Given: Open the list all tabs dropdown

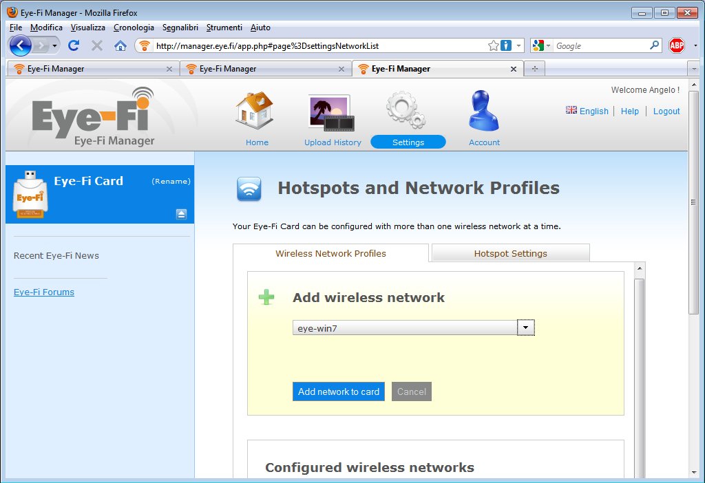Looking at the screenshot, I should coord(694,69).
